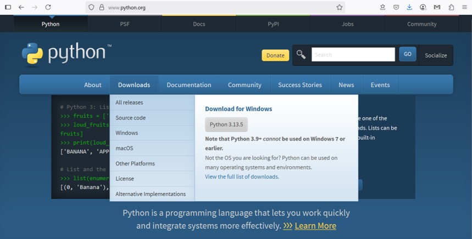Viewport: 472px width, 239px height.
Task: Open View the full list of downloads link
Action: 242,177
